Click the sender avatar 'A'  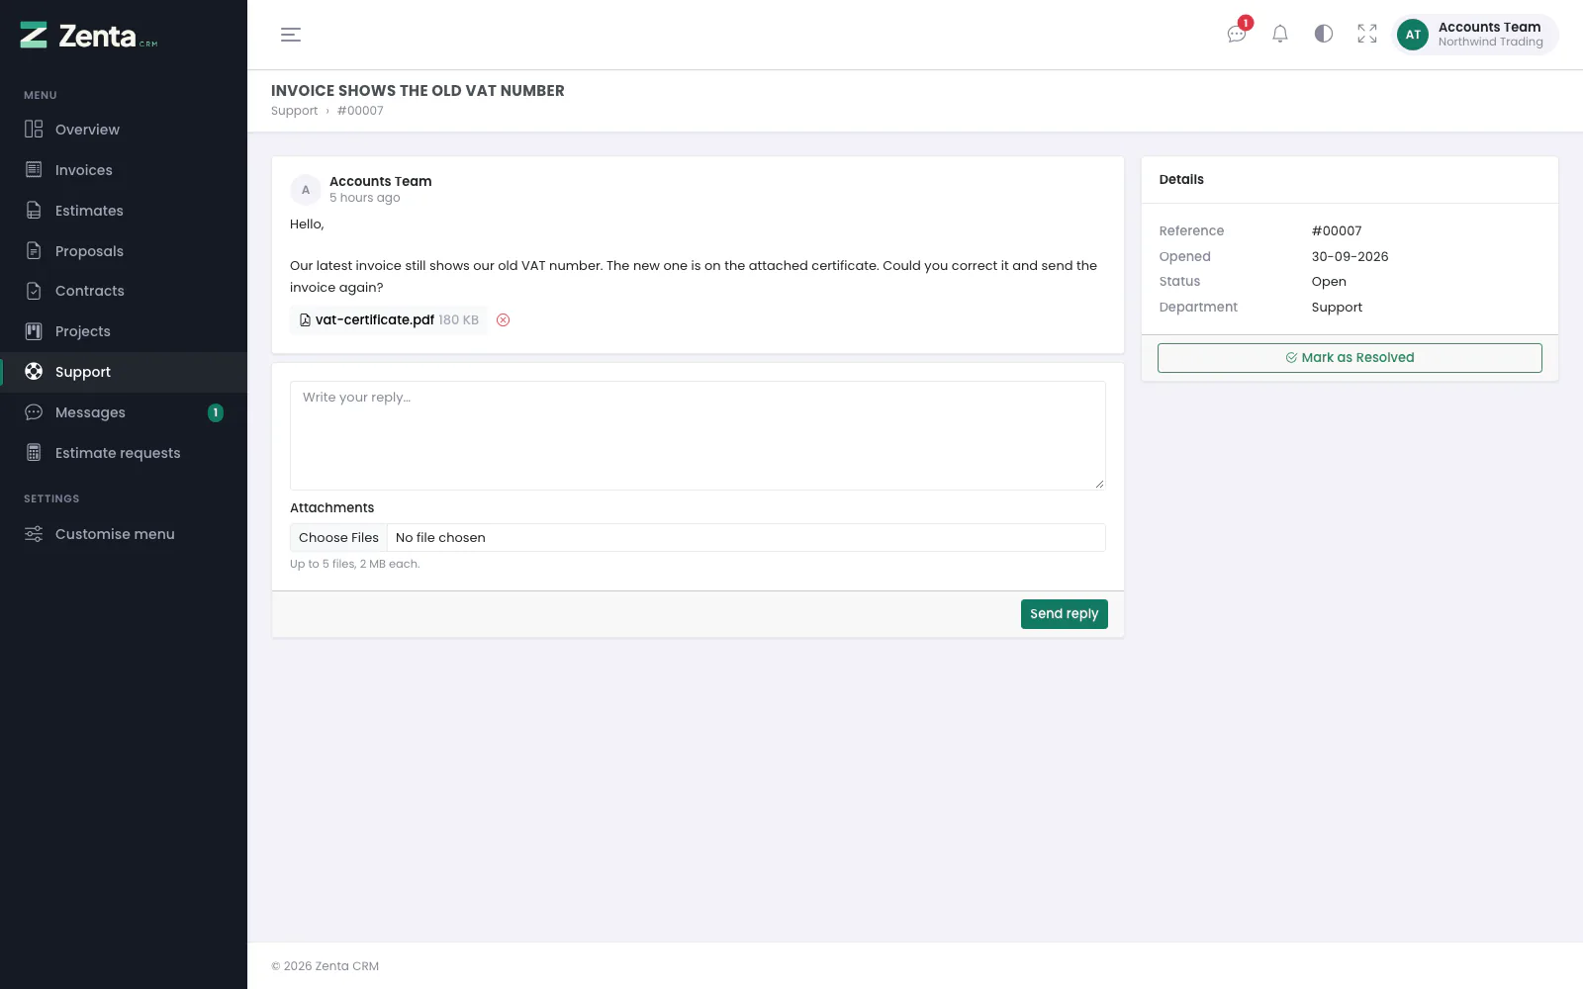306,190
